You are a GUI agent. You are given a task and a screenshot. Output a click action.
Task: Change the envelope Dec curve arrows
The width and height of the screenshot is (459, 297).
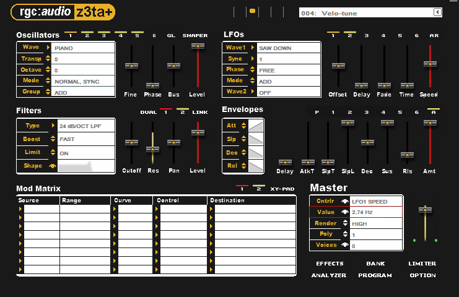243,153
